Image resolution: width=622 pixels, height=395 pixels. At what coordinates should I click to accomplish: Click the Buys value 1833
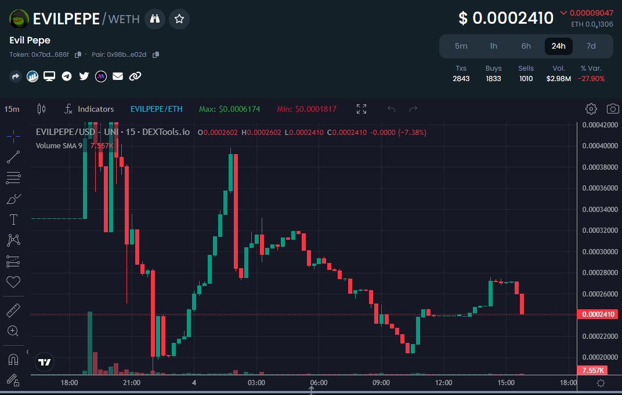(493, 79)
